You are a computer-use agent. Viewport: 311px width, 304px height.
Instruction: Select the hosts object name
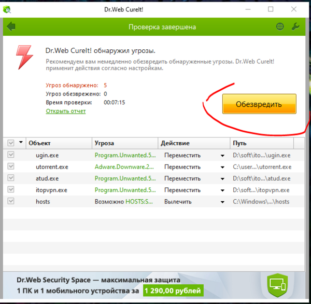click(43, 202)
